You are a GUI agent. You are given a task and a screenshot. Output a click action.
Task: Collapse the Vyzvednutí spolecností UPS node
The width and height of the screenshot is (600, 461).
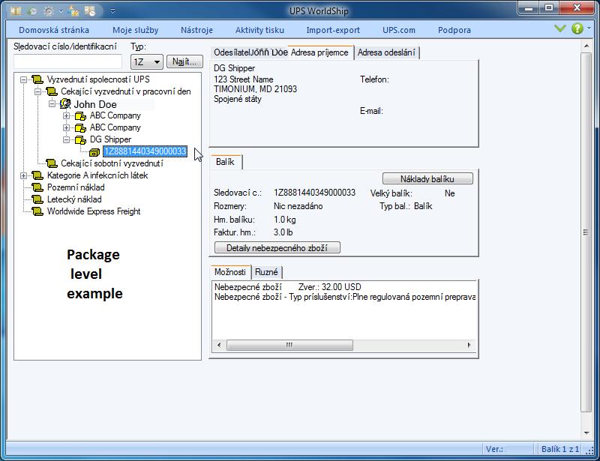(x=24, y=79)
